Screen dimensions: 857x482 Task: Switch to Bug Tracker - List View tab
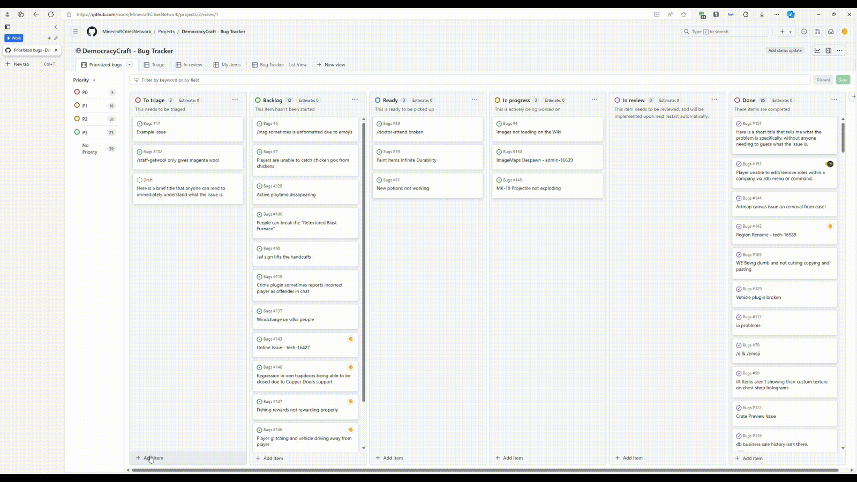280,65
